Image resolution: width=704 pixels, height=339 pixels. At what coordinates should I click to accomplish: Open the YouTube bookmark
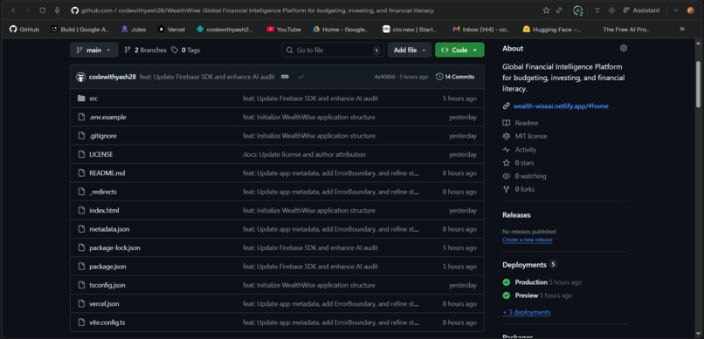tap(284, 29)
